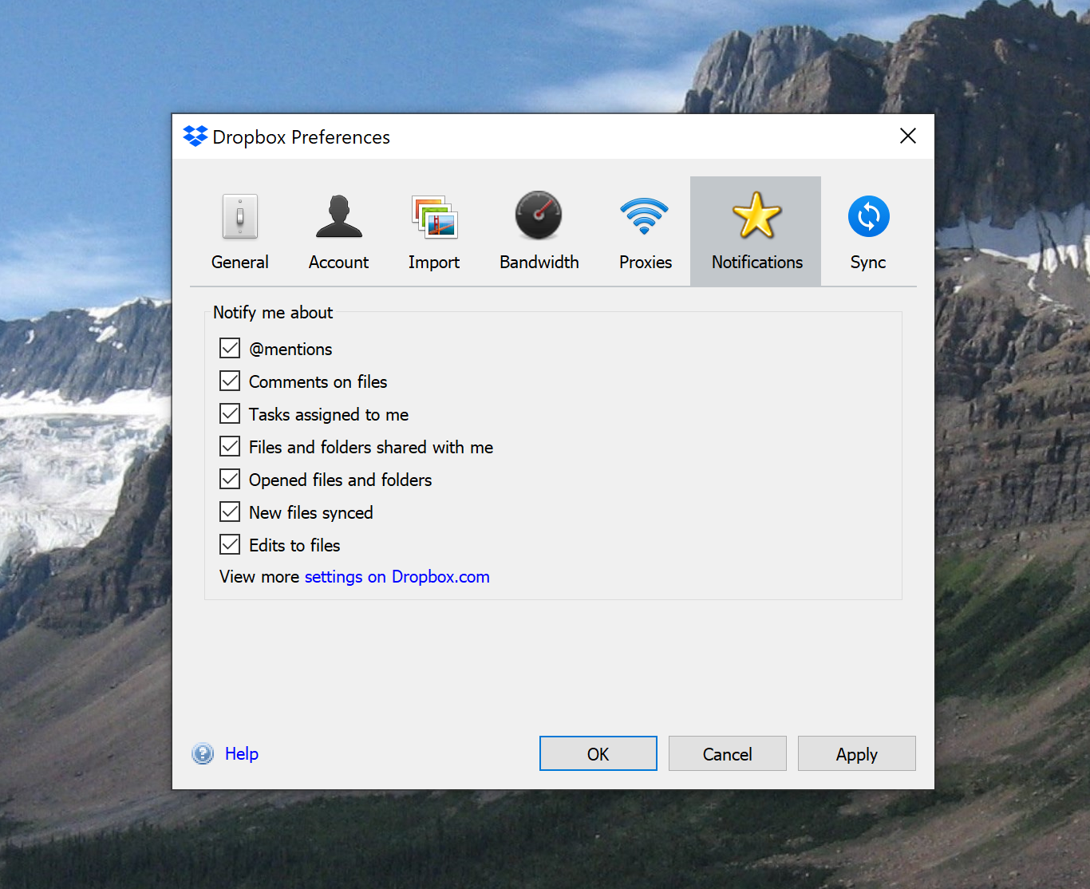
Task: Uncheck Comments on files
Action: pos(230,381)
